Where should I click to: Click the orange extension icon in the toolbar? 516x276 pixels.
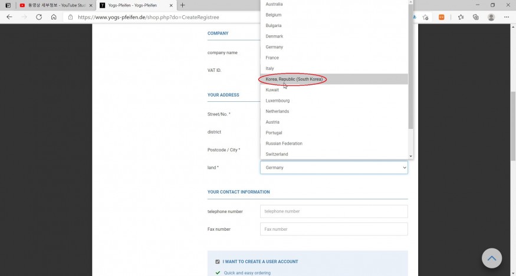[x=441, y=17]
